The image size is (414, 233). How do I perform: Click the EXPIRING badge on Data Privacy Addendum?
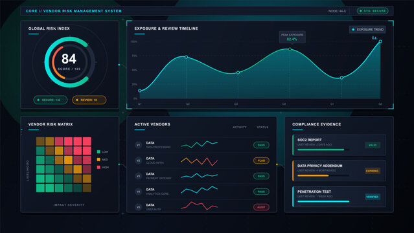373,171
